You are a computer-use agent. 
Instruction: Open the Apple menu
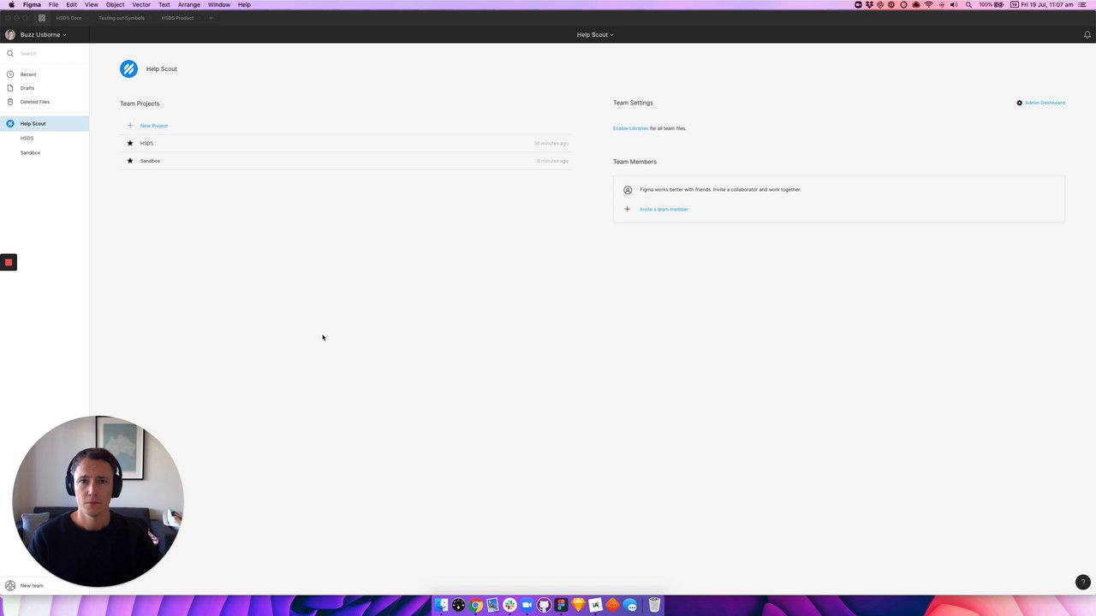11,4
